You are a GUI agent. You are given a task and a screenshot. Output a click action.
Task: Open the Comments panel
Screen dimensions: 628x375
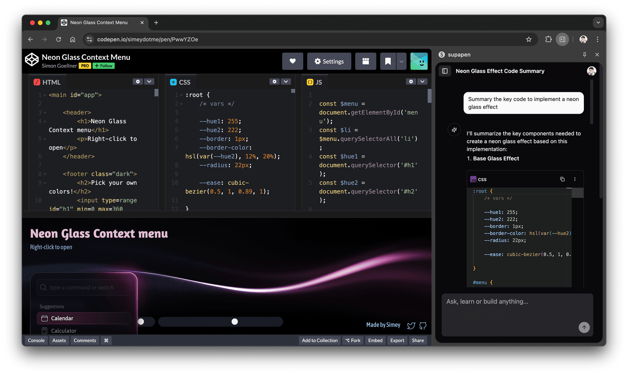84,340
